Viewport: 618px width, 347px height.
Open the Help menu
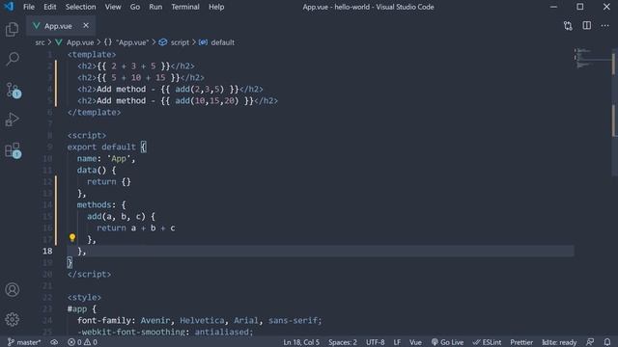[x=216, y=7]
